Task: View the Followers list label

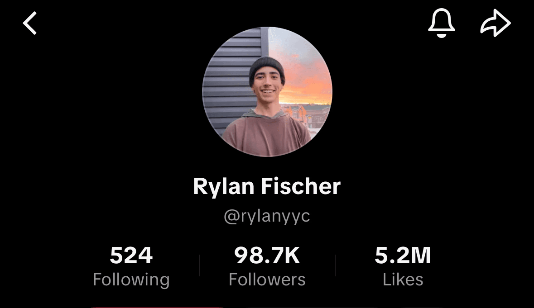Action: [x=267, y=280]
